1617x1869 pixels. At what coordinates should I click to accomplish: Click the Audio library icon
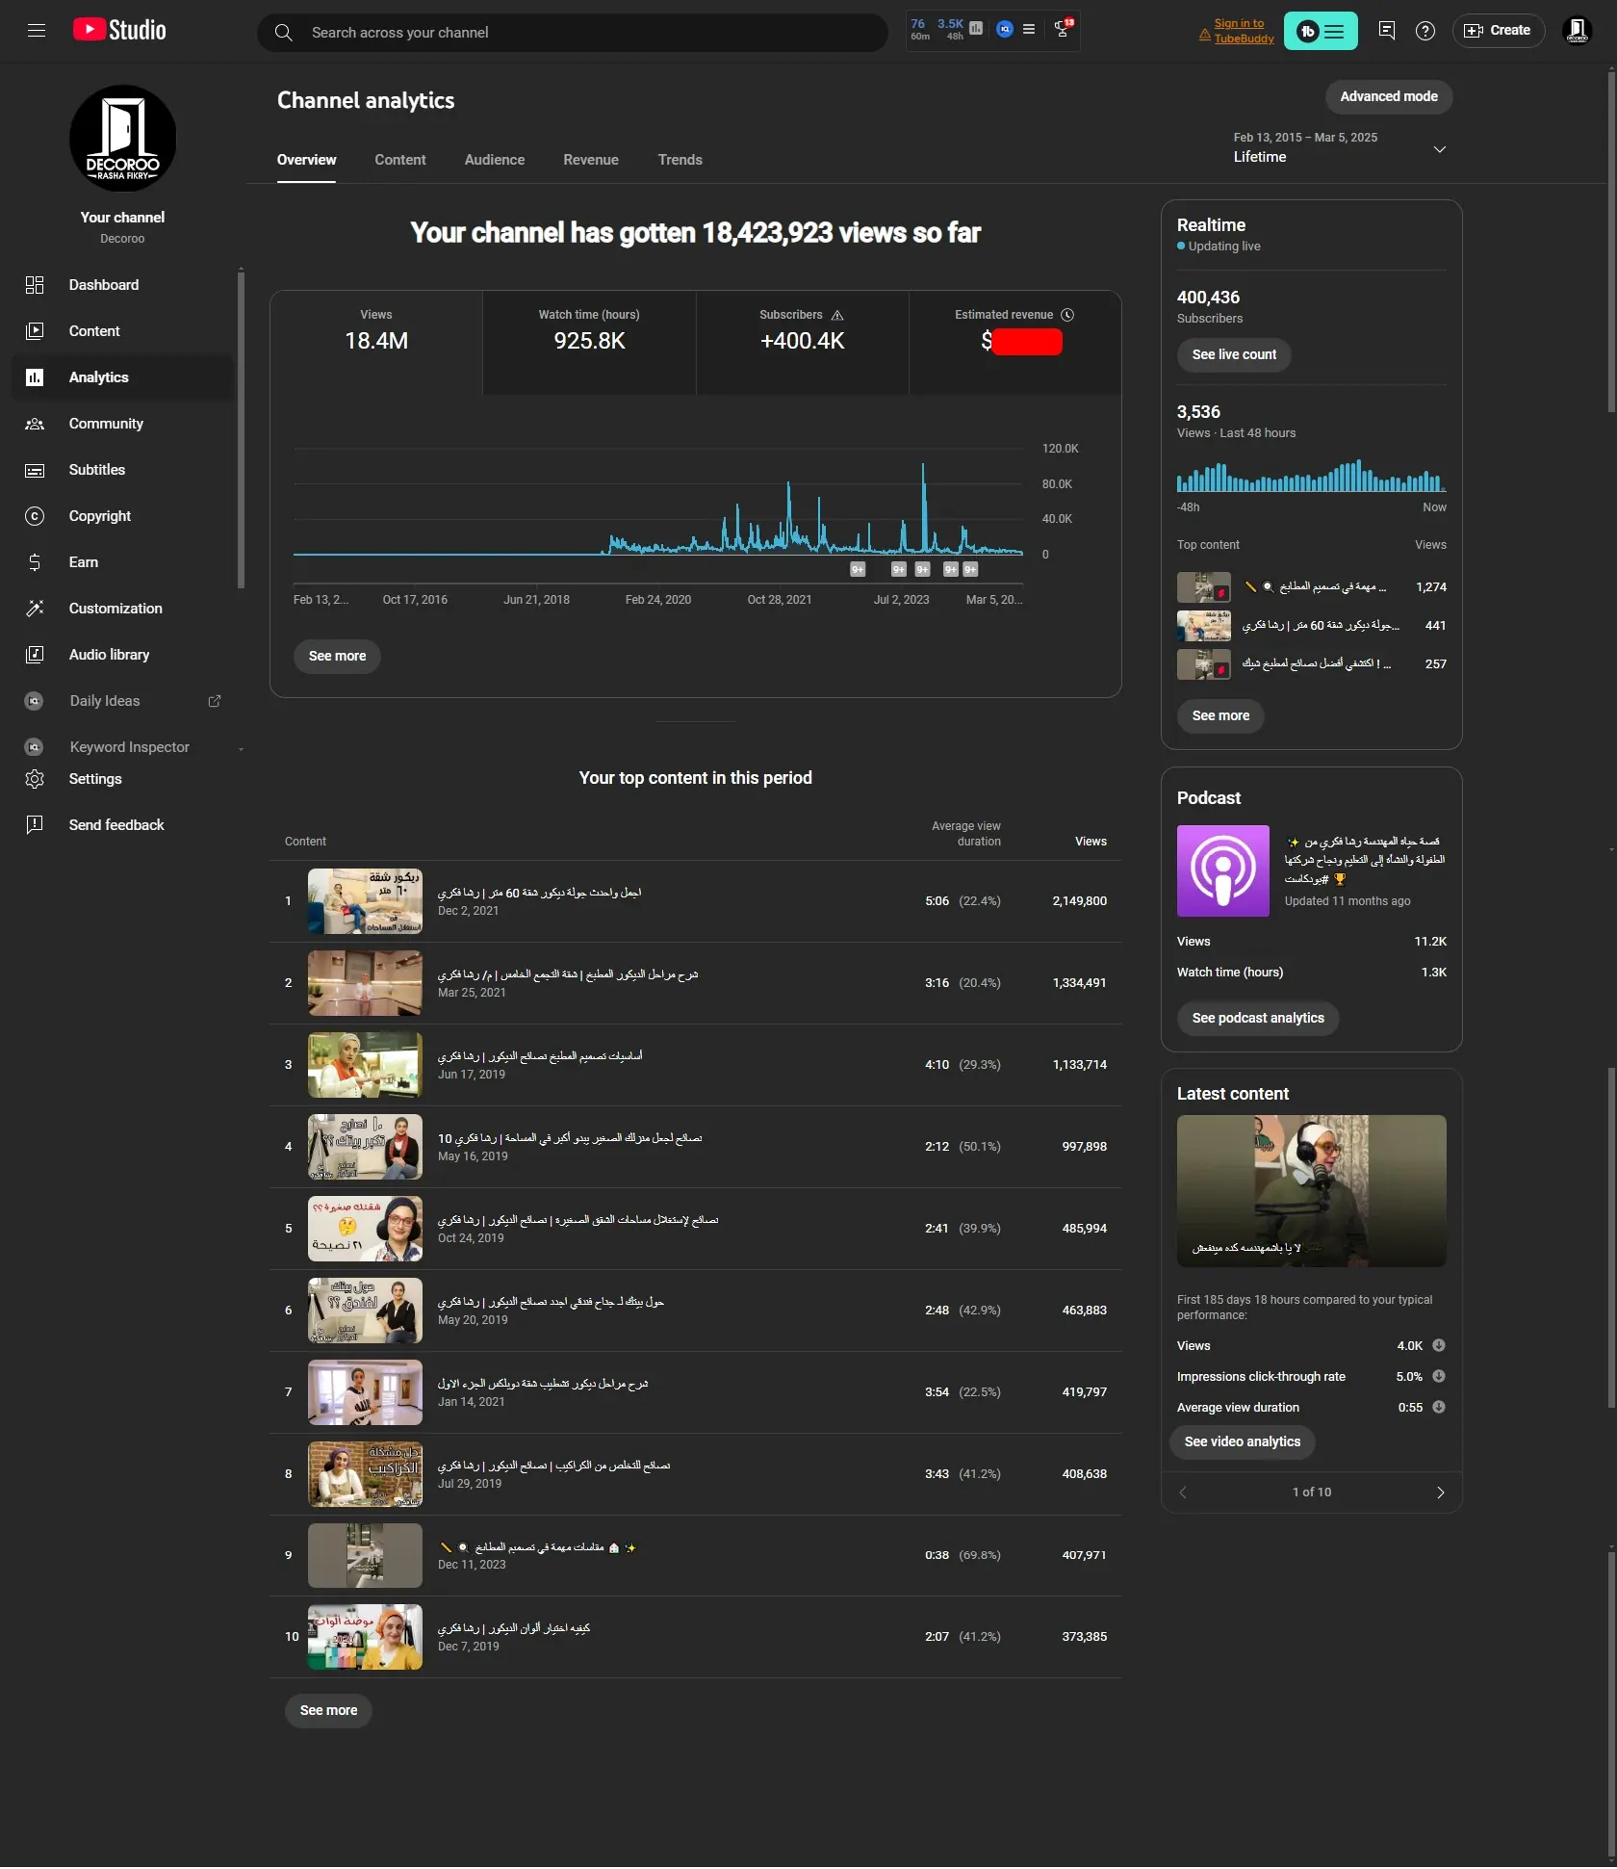(35, 655)
